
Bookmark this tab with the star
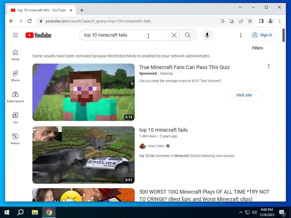(250, 21)
